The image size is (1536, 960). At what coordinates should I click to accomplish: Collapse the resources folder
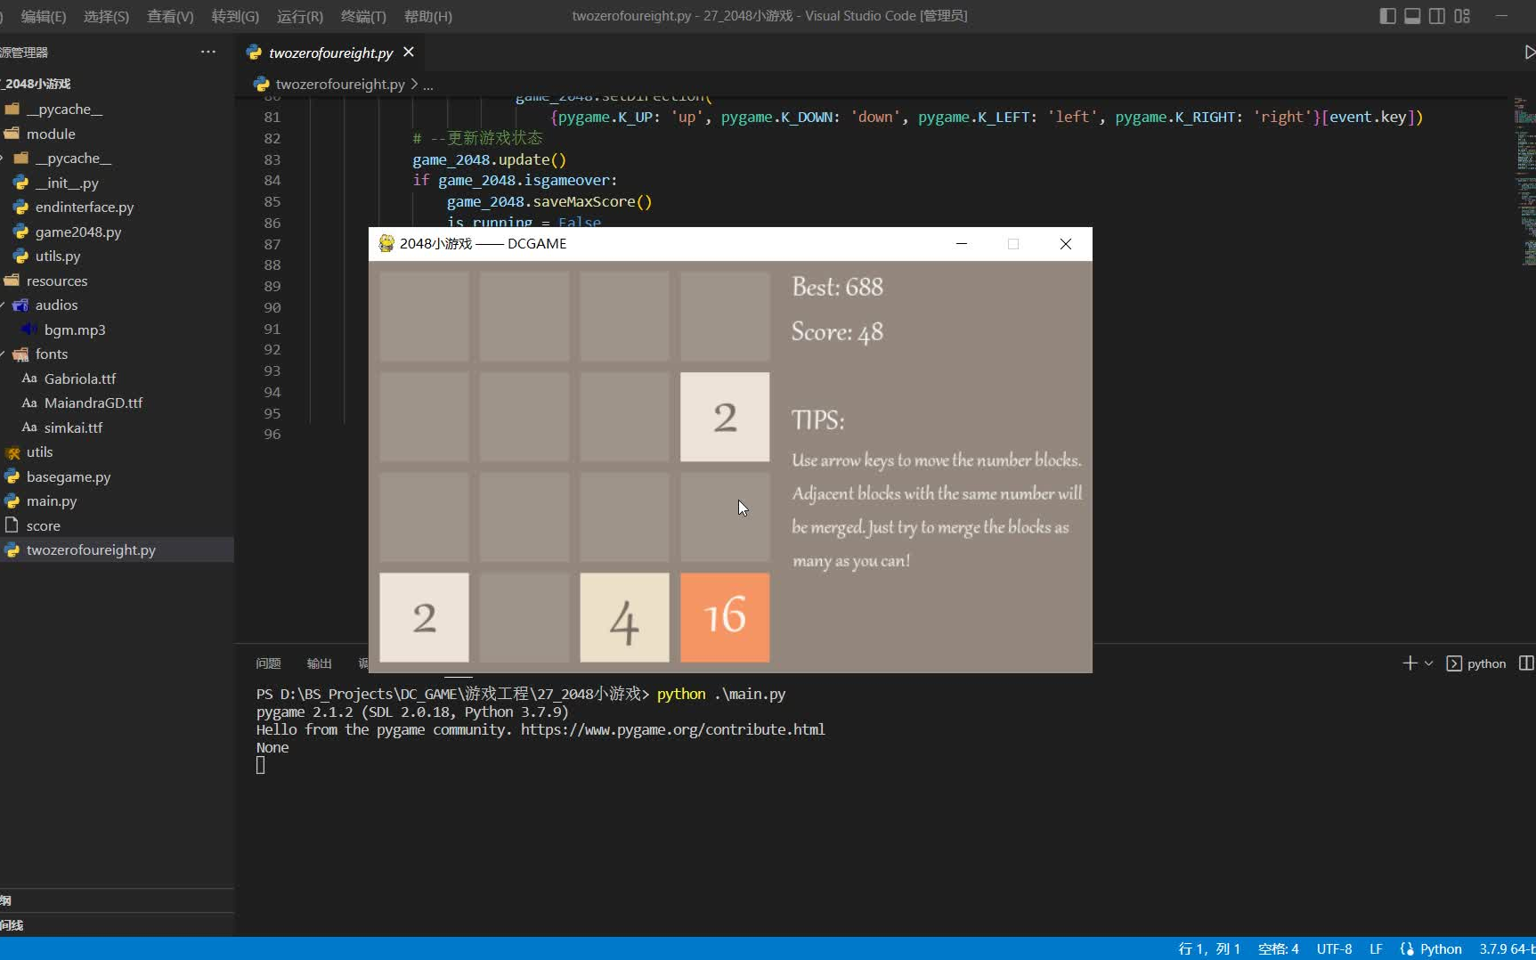coord(57,281)
